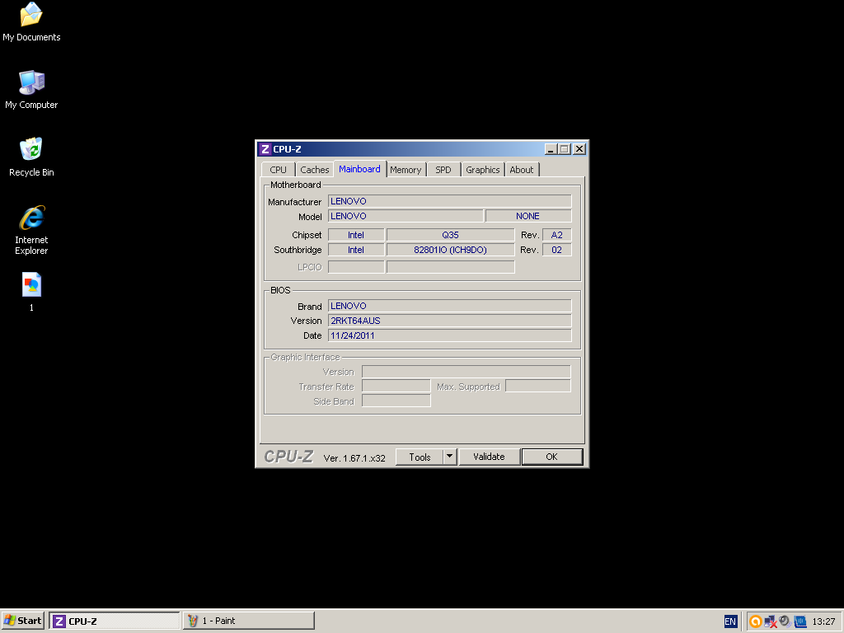The width and height of the screenshot is (844, 633).
Task: Click the Southbridge vendor Intel field
Action: [x=356, y=250]
